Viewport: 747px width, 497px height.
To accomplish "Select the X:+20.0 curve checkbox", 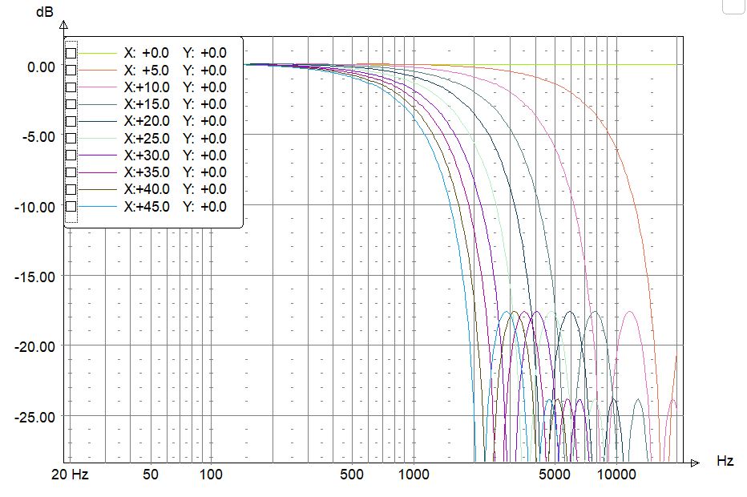I will (x=71, y=121).
